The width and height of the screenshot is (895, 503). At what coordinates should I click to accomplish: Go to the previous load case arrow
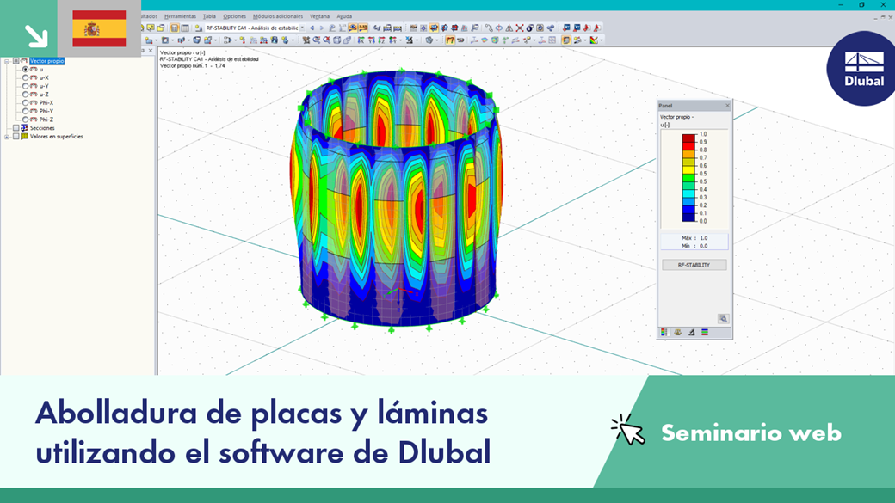click(x=312, y=28)
